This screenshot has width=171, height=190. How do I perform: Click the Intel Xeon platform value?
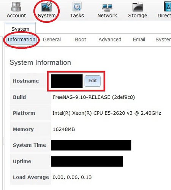[x=107, y=113]
